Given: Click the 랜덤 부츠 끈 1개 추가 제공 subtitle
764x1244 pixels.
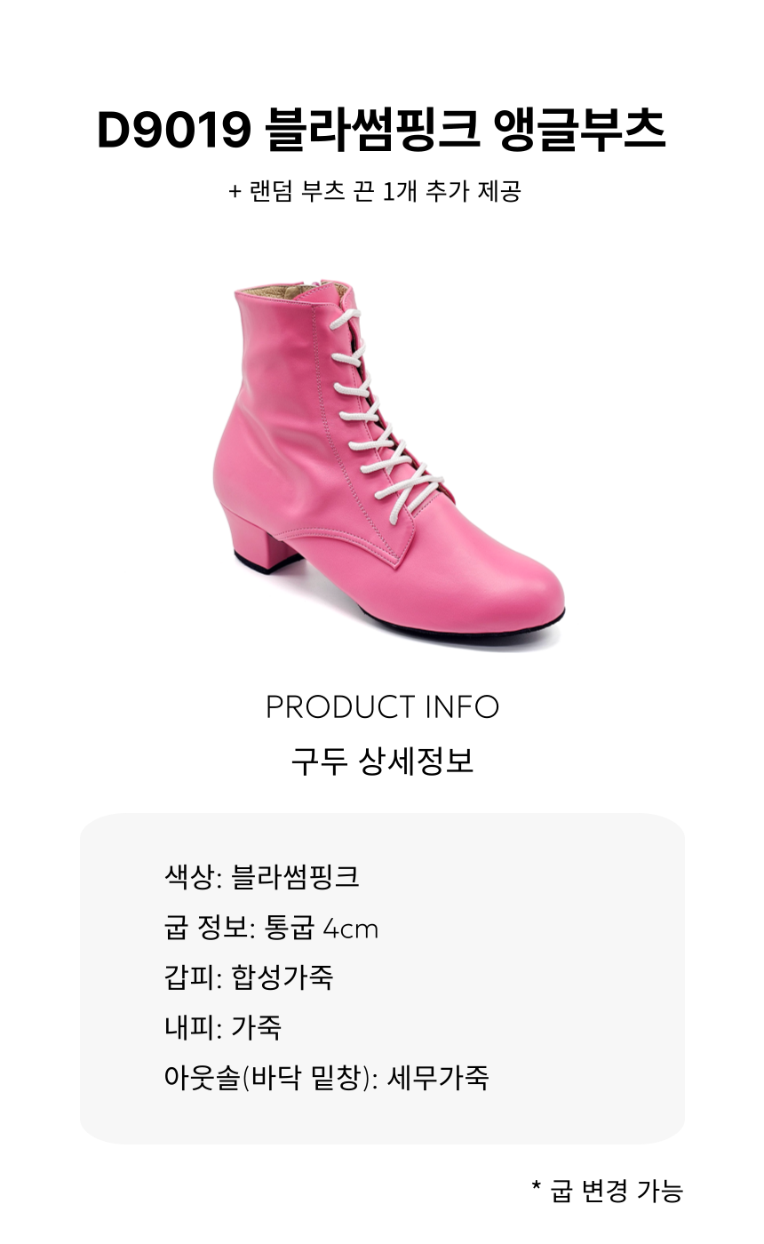Looking at the screenshot, I should coord(374,191).
